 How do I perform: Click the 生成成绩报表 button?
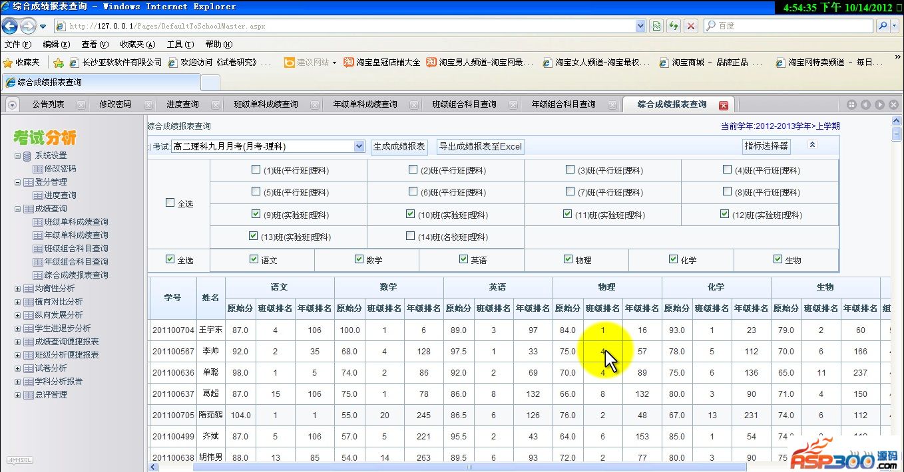tap(399, 146)
